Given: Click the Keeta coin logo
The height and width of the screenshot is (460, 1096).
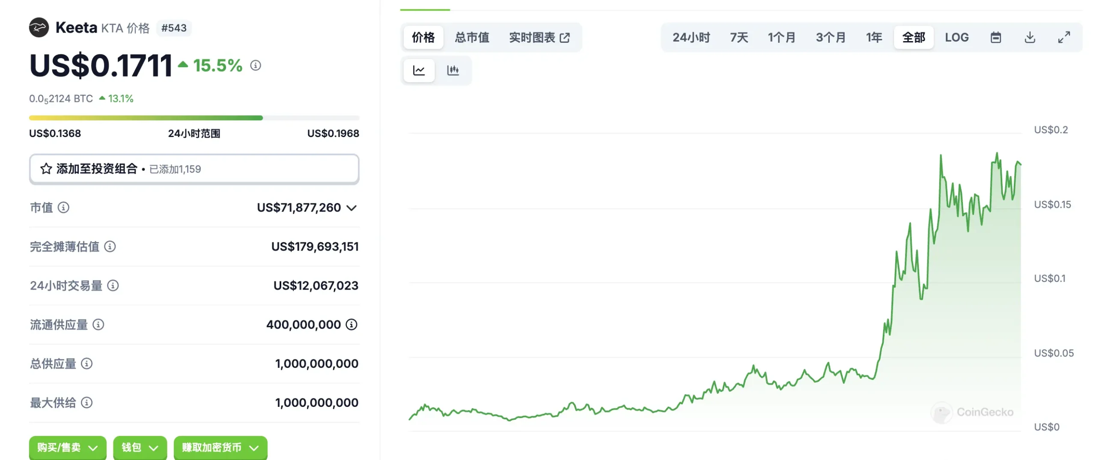Looking at the screenshot, I should point(39,28).
